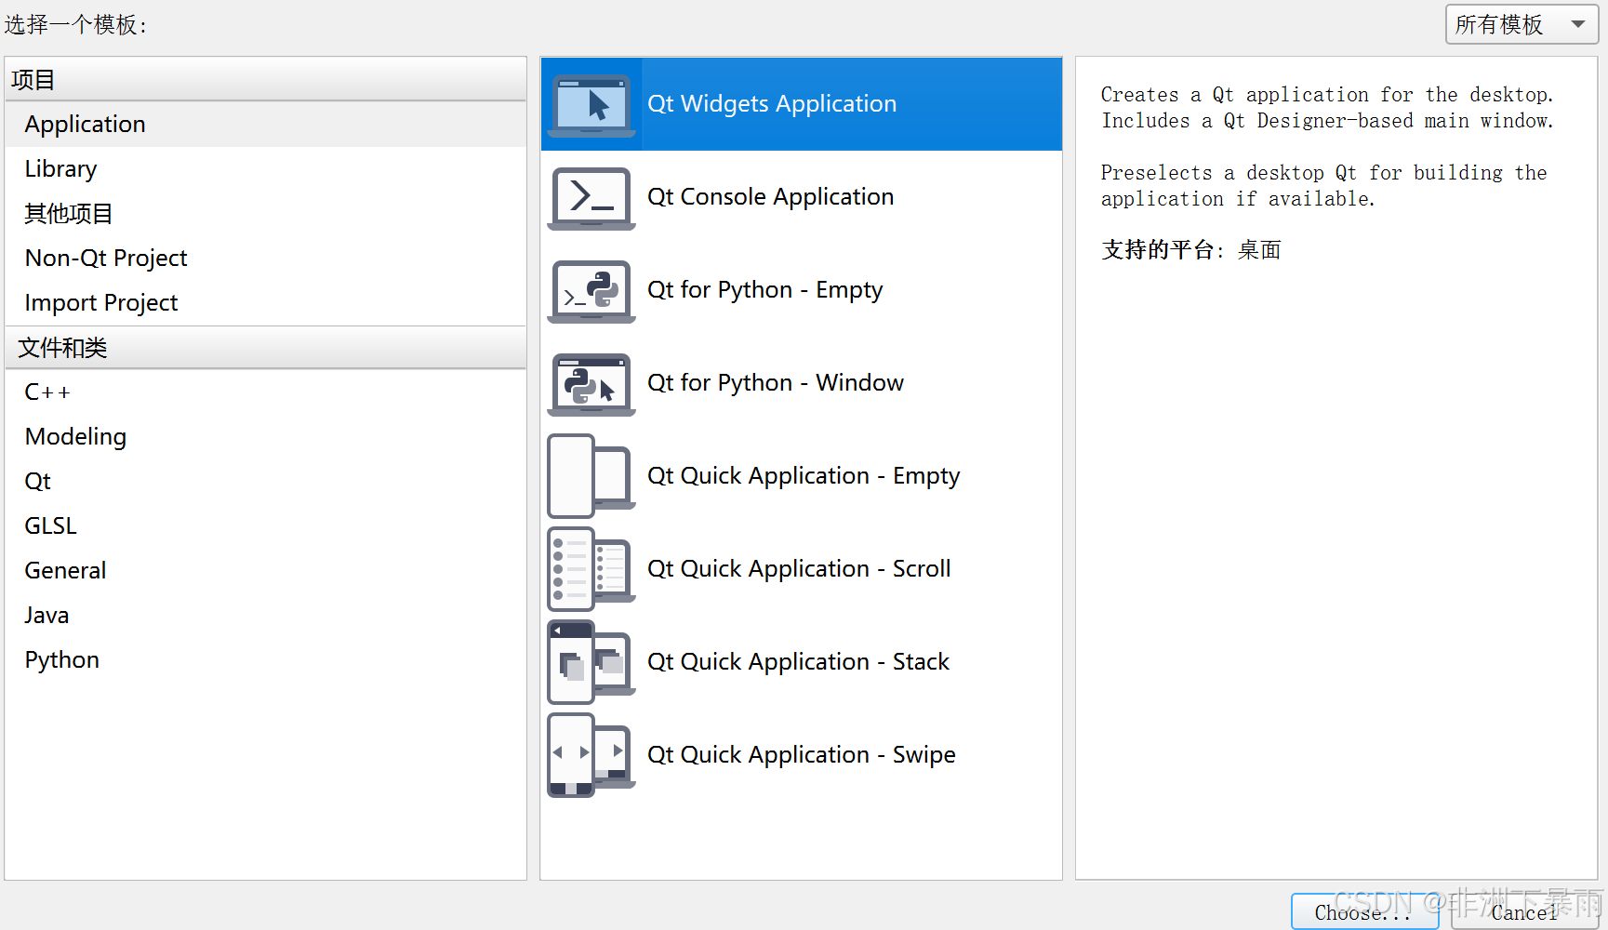Select the Library project category
Viewport: 1608px width, 930px height.
265,169
